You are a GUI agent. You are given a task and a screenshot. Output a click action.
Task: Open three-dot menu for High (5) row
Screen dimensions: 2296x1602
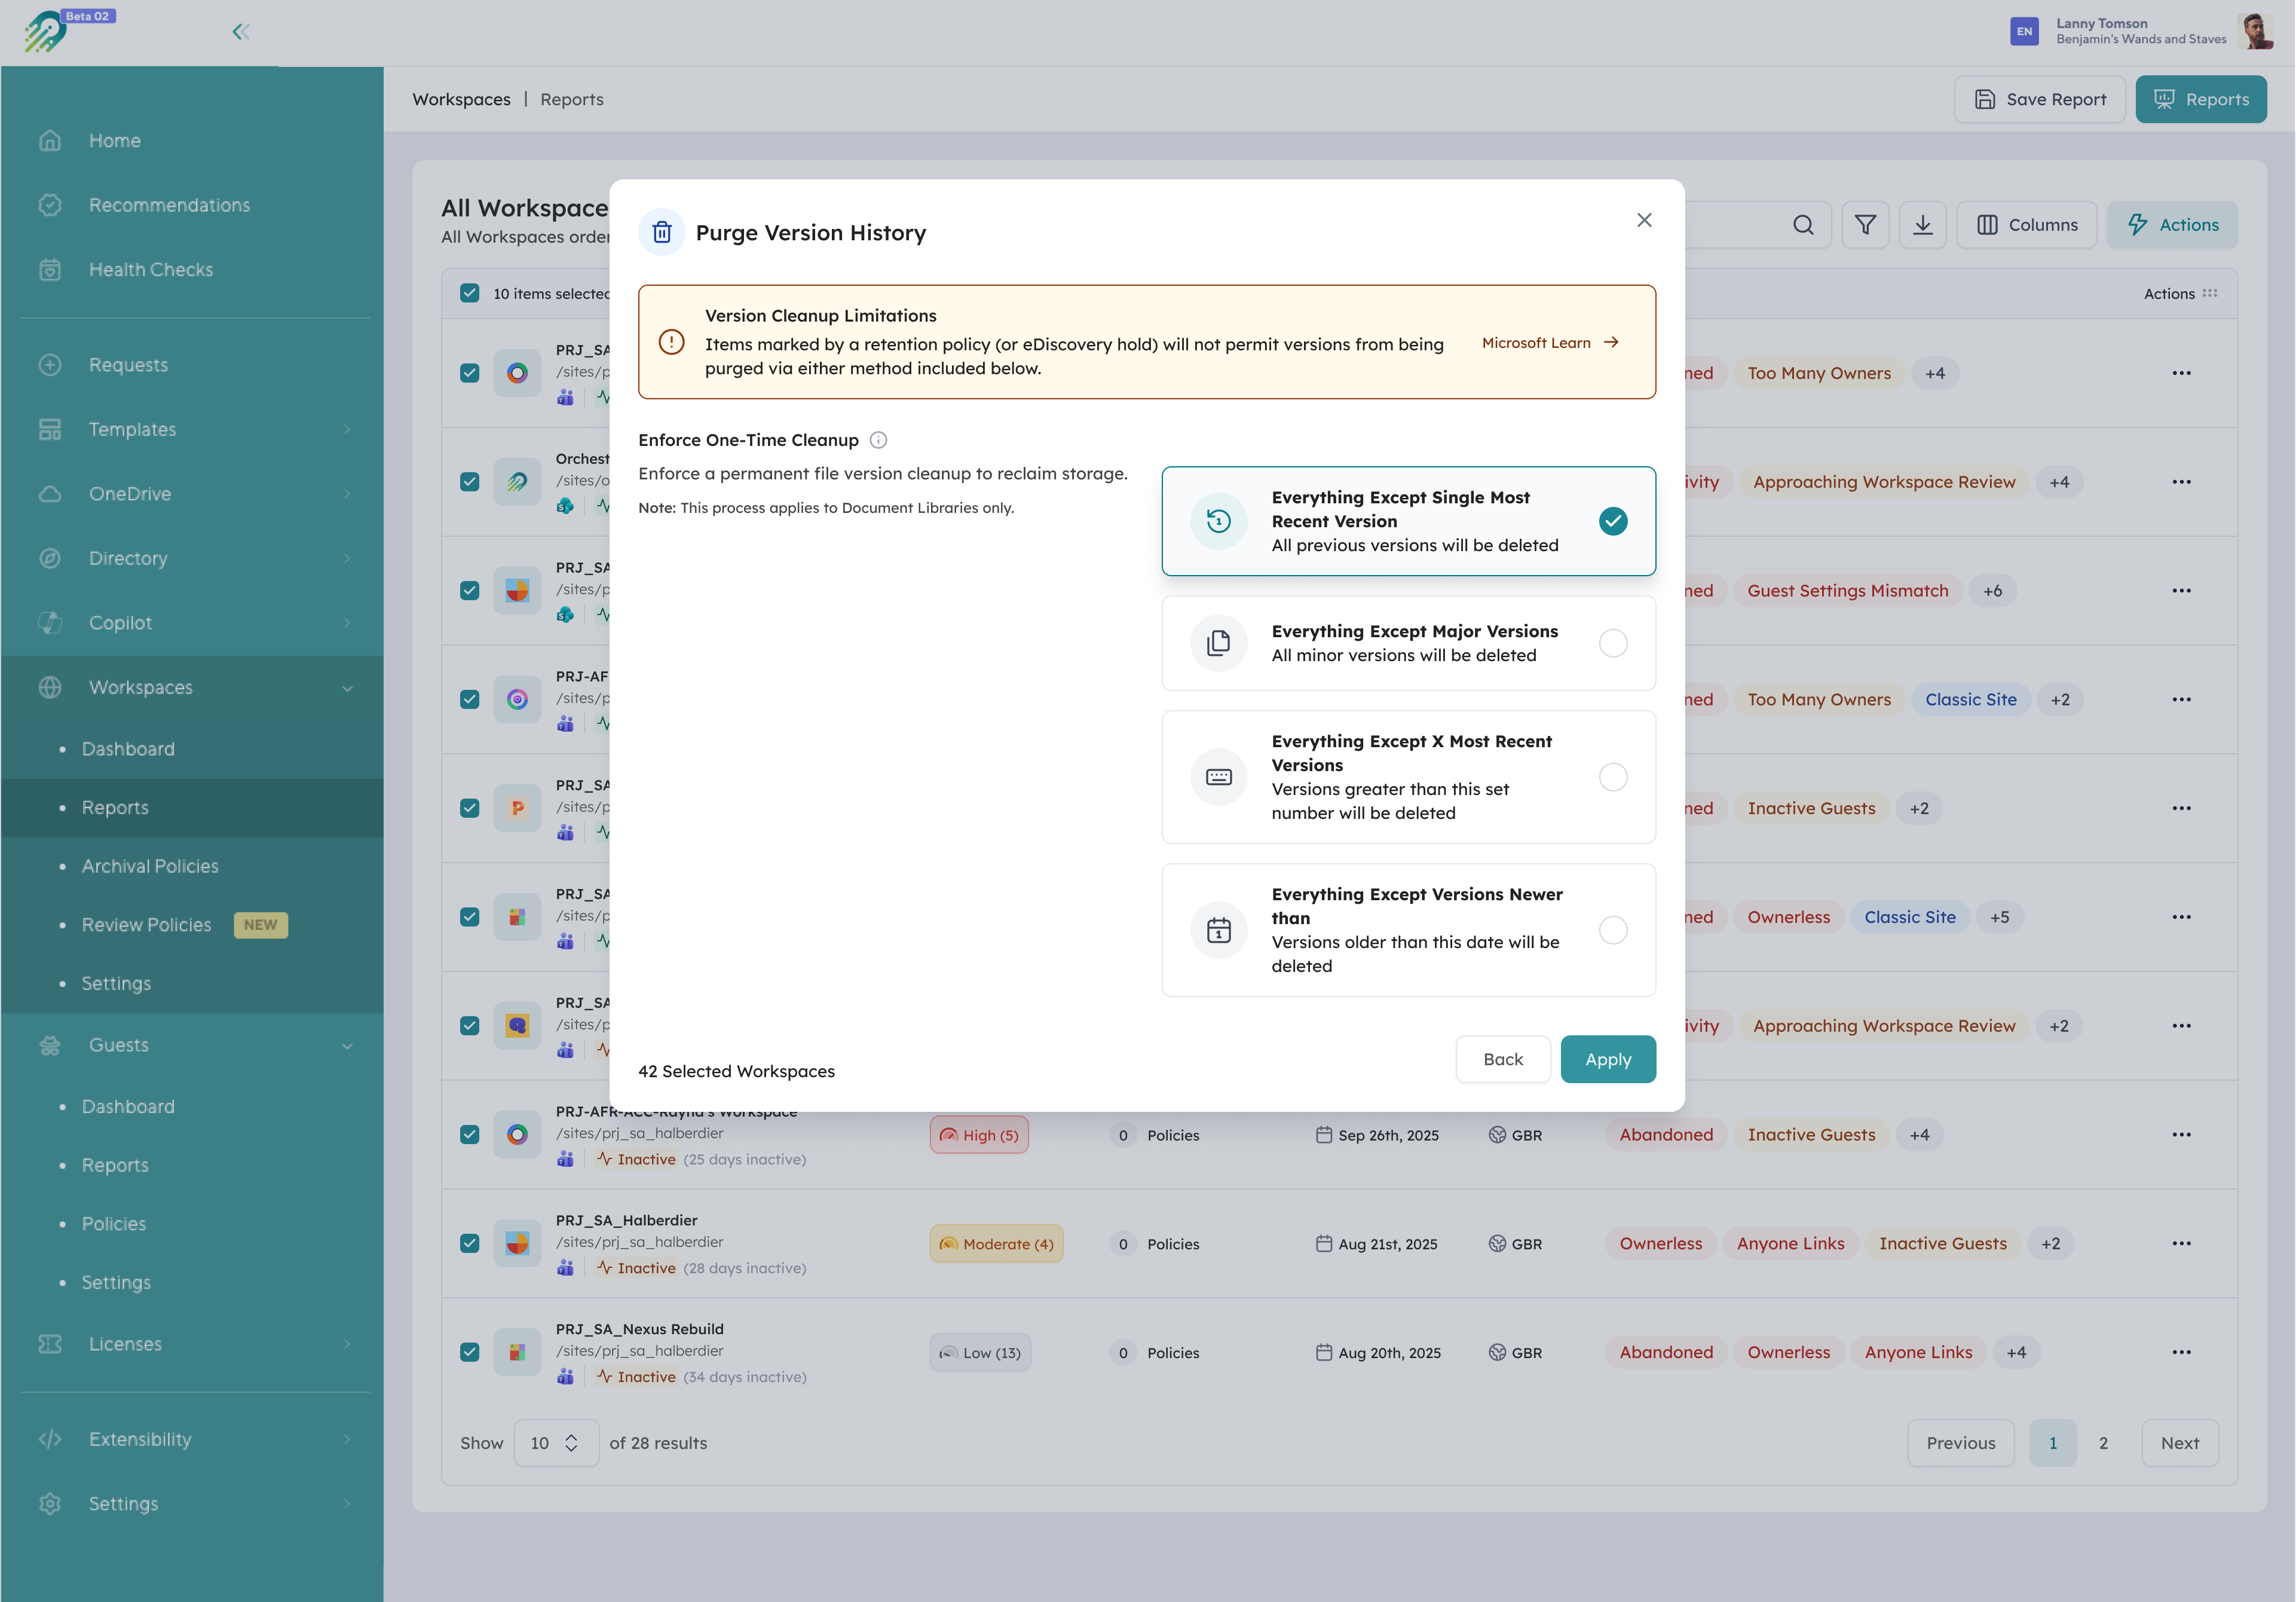pyautogui.click(x=2181, y=1134)
